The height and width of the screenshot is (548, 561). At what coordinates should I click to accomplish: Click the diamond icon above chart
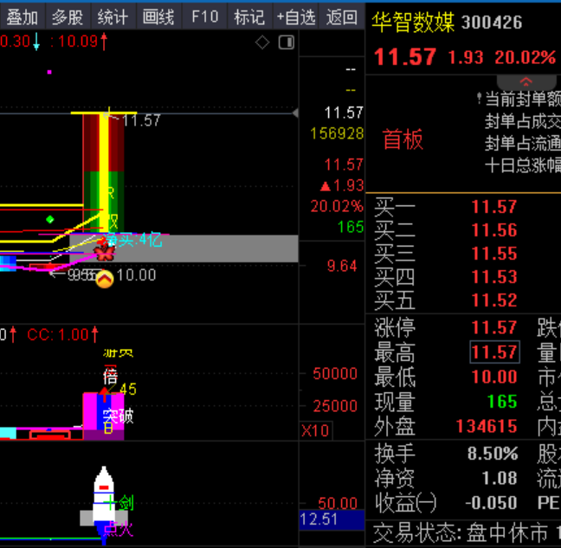[262, 42]
